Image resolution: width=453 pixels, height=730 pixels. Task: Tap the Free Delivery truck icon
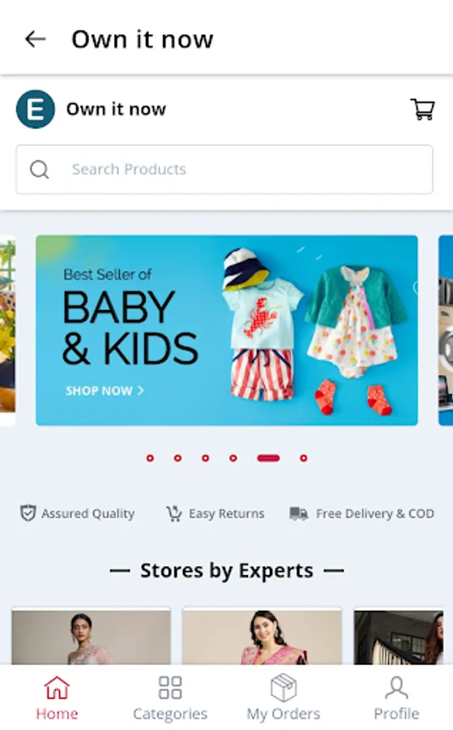pyautogui.click(x=298, y=513)
